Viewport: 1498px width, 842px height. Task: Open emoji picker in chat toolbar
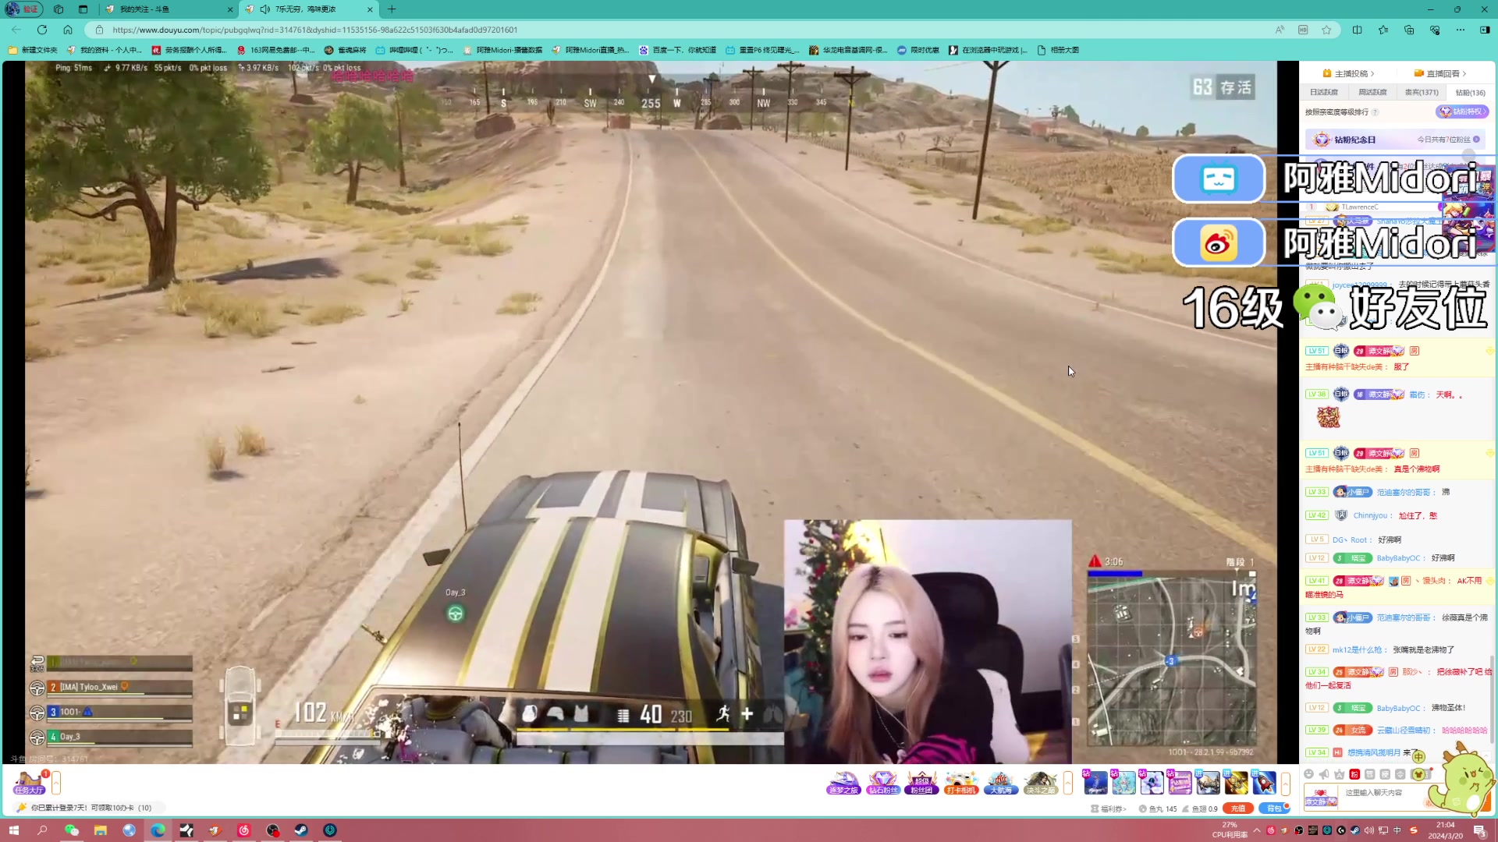(1309, 774)
